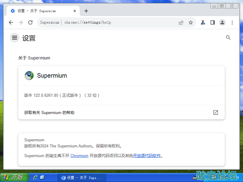243x182 pixels.
Task: Click the Supermium logo in the about card
Action: coord(29,76)
